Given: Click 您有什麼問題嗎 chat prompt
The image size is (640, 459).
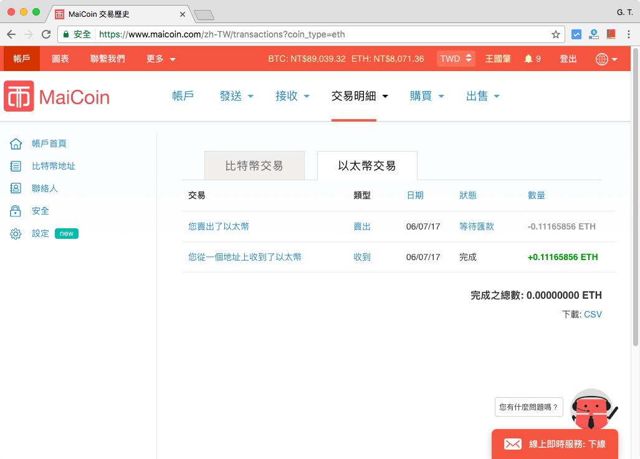Looking at the screenshot, I should coord(528,407).
